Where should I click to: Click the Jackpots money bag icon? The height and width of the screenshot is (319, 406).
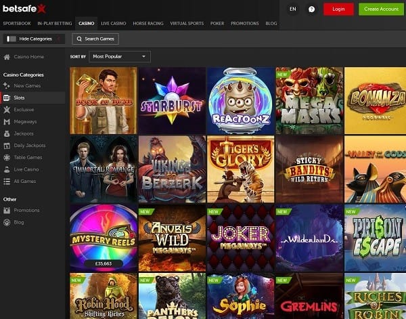click(x=7, y=134)
